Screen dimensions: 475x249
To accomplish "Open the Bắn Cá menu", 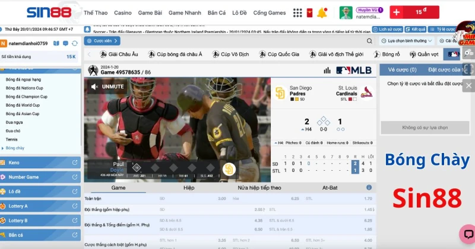I will 217,12.
